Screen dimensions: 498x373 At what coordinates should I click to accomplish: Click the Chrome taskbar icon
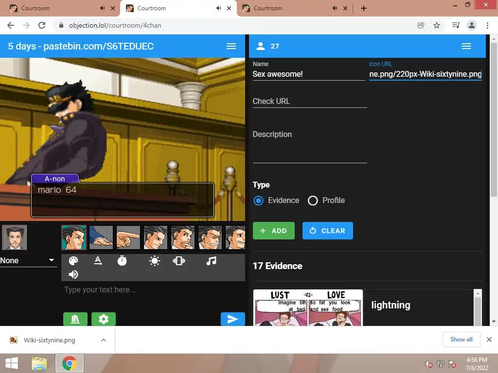click(x=70, y=363)
